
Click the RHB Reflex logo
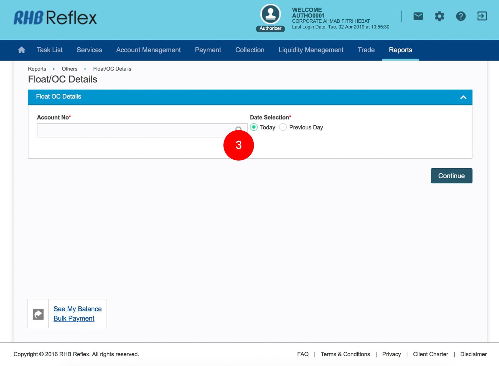click(x=55, y=18)
